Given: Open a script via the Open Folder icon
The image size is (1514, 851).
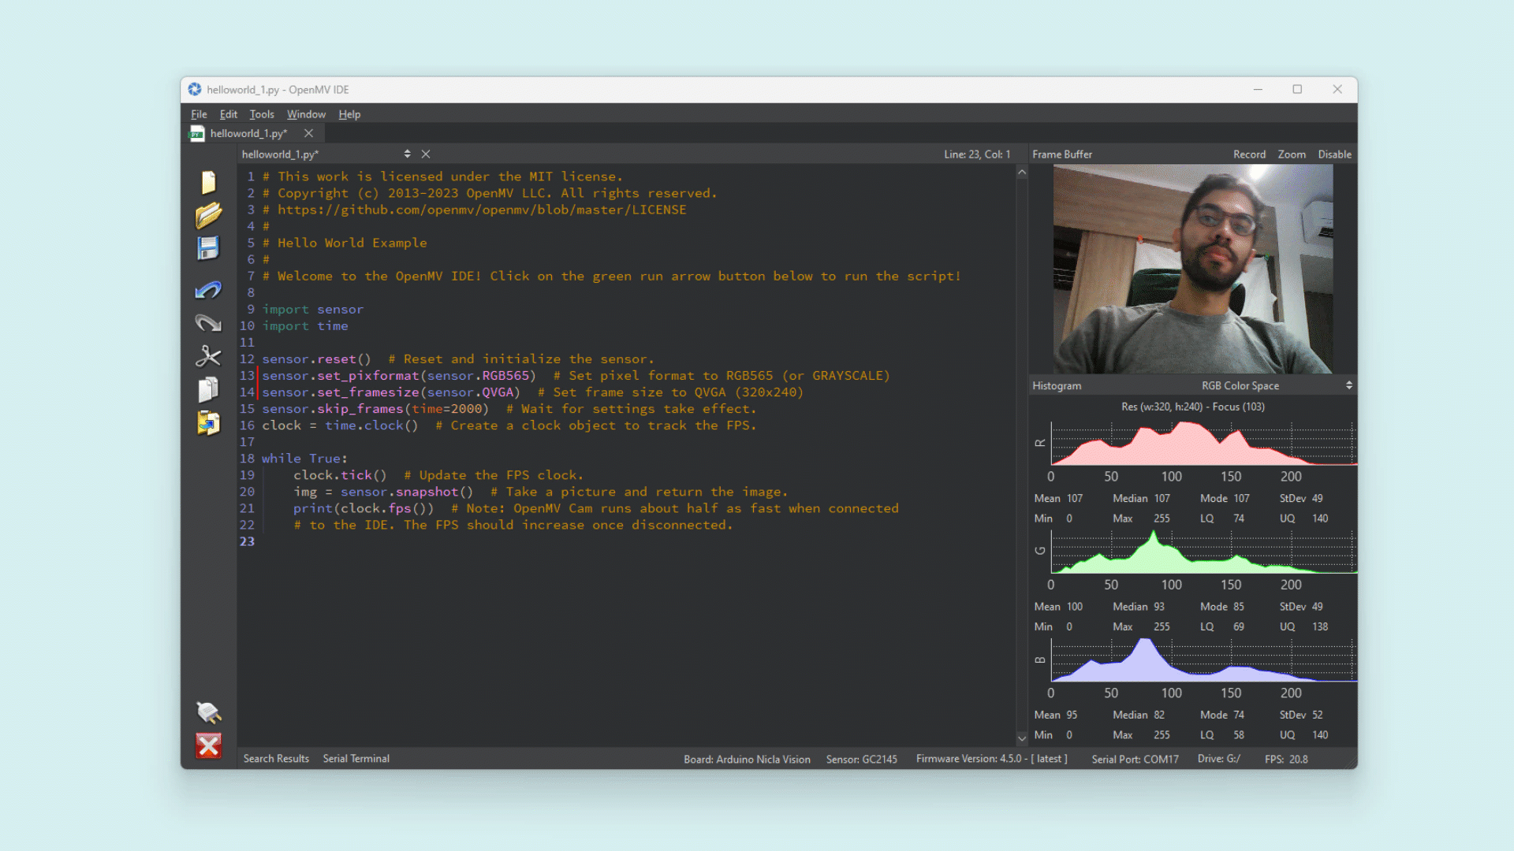Looking at the screenshot, I should click(x=207, y=215).
